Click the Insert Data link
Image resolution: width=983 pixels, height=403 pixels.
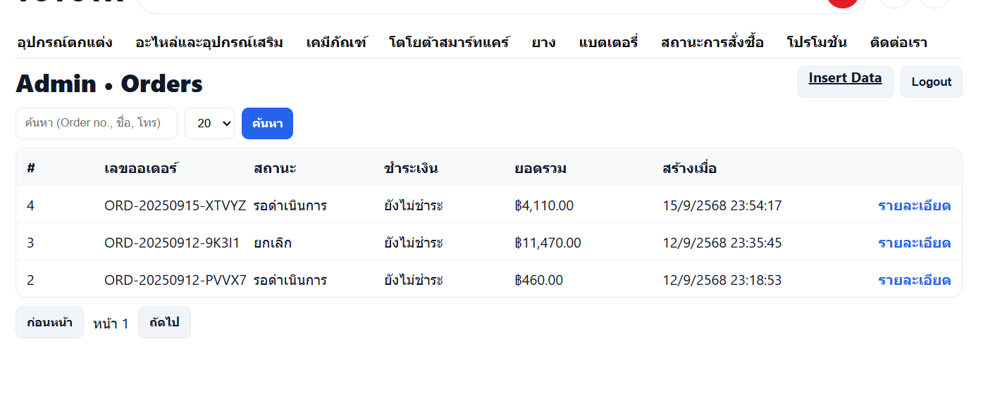coord(845,79)
